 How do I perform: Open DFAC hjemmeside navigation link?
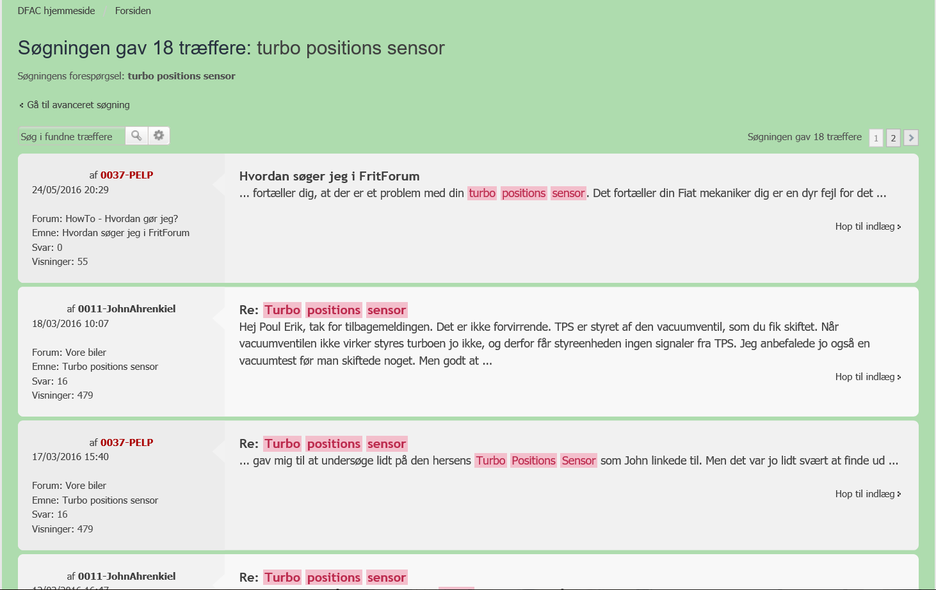(x=56, y=11)
